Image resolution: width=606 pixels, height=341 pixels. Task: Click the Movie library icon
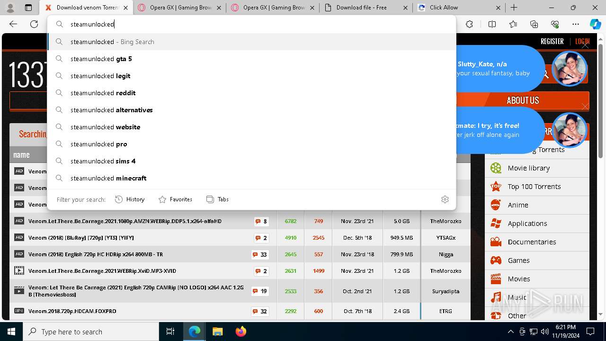tap(496, 168)
